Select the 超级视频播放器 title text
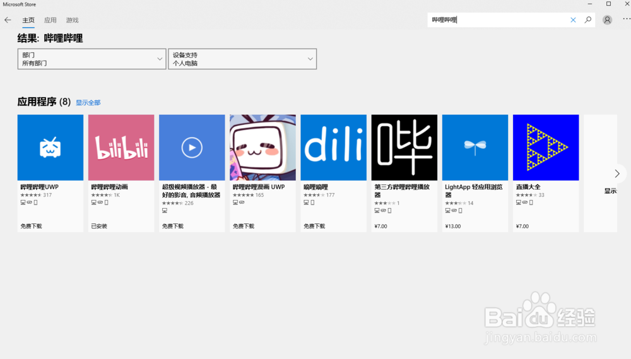The height and width of the screenshot is (359, 631). pyautogui.click(x=191, y=191)
